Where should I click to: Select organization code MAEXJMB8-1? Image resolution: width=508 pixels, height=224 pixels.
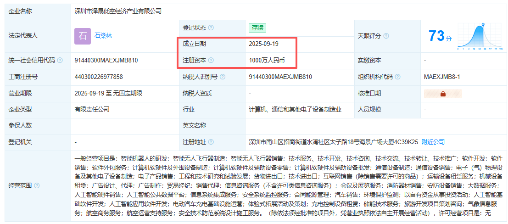tap(442, 77)
